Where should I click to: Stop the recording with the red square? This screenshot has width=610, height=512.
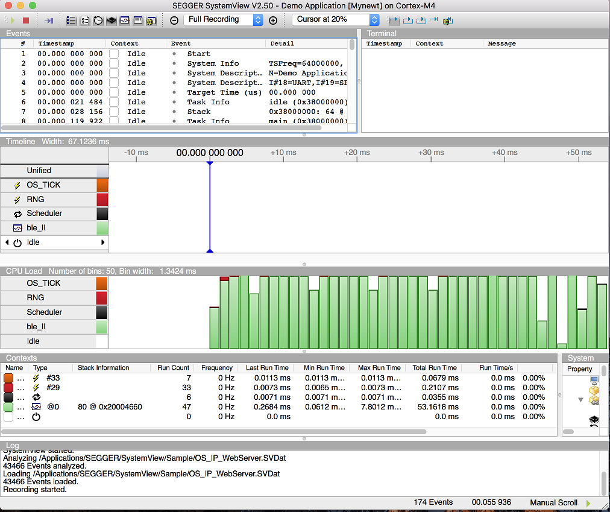[x=26, y=21]
